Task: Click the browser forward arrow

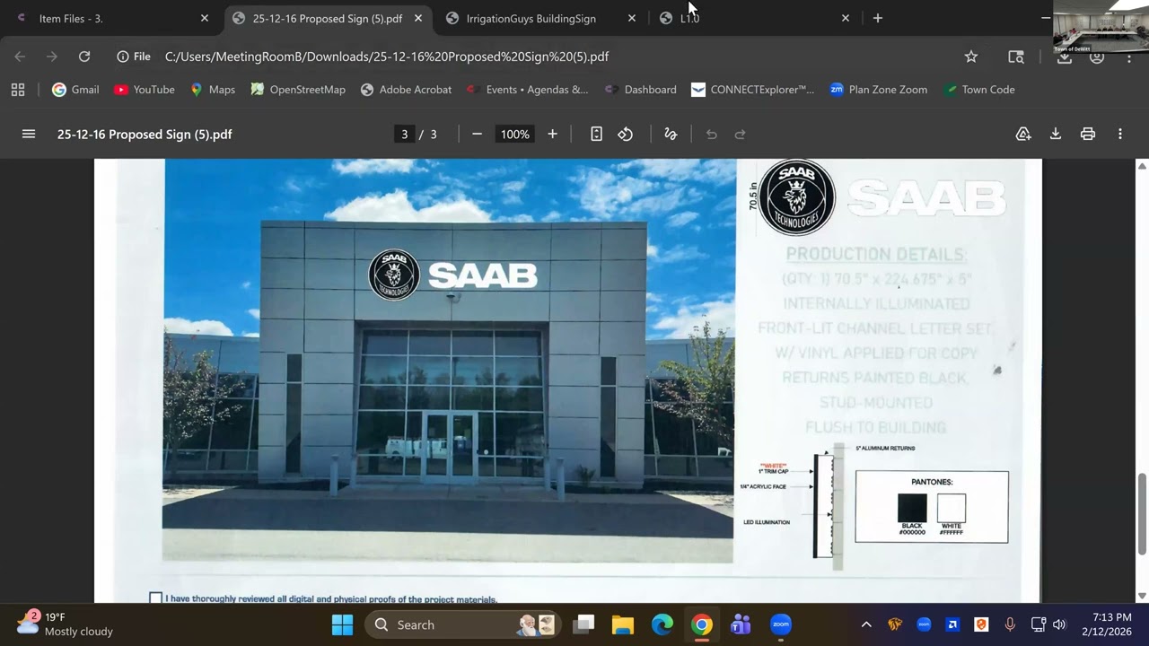Action: [52, 57]
